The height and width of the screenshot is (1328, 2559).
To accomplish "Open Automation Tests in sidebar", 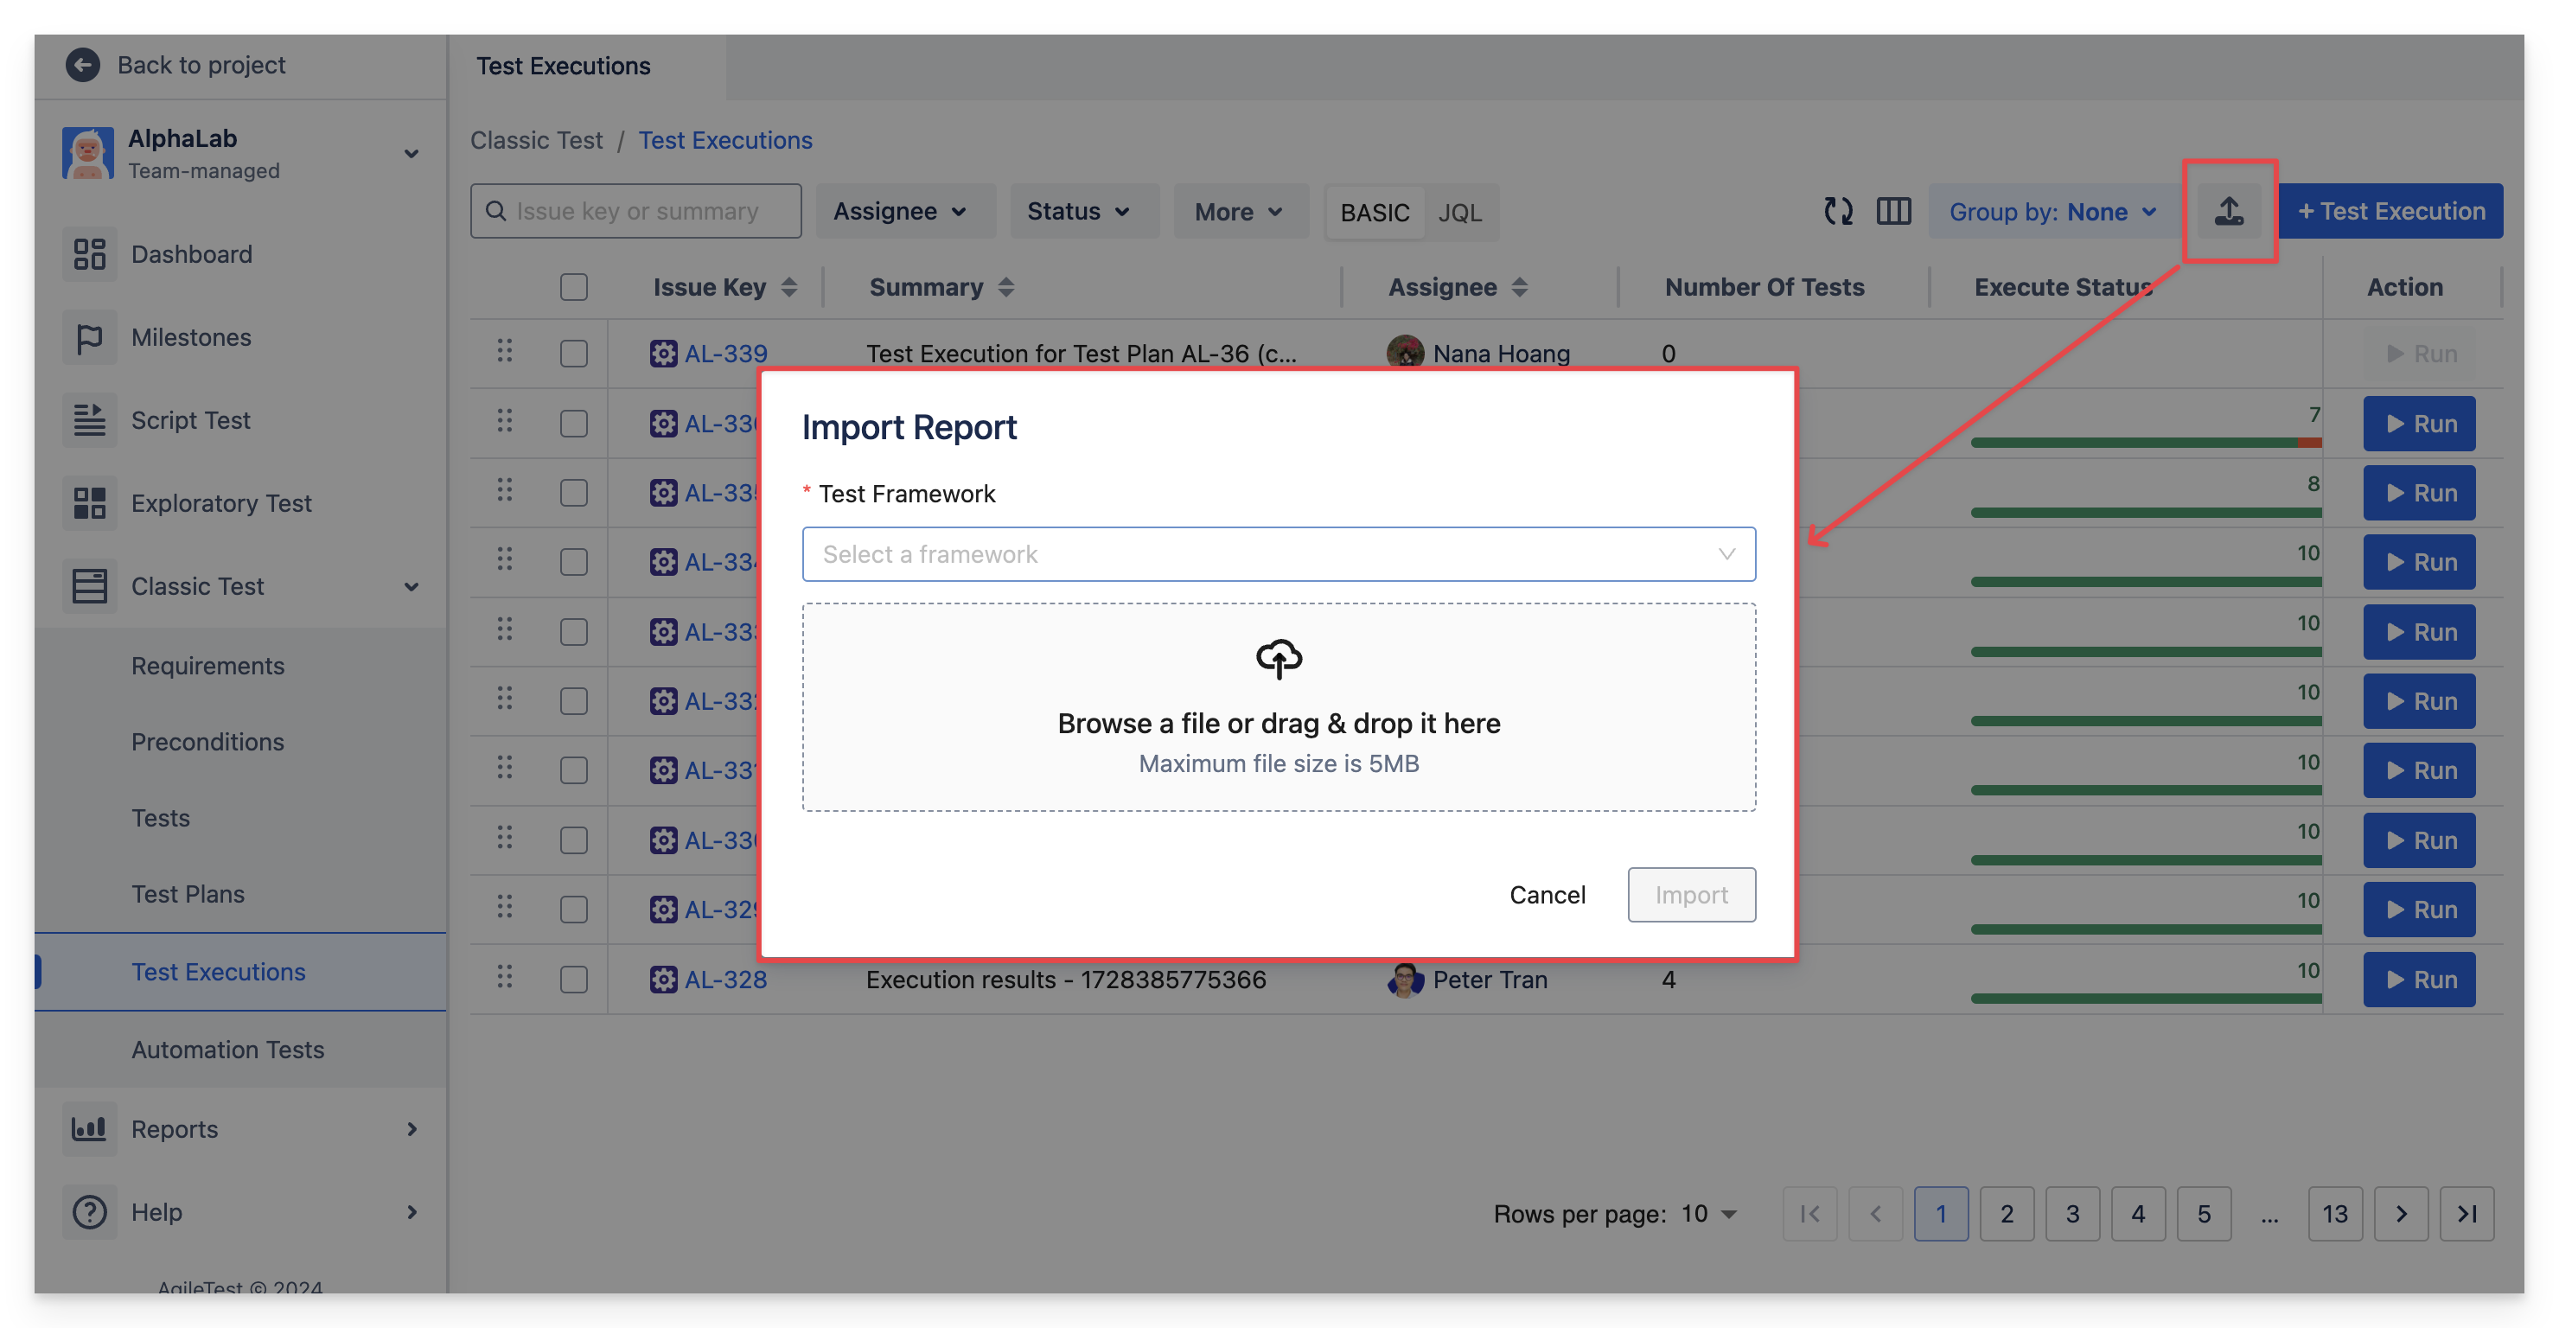I will (227, 1050).
